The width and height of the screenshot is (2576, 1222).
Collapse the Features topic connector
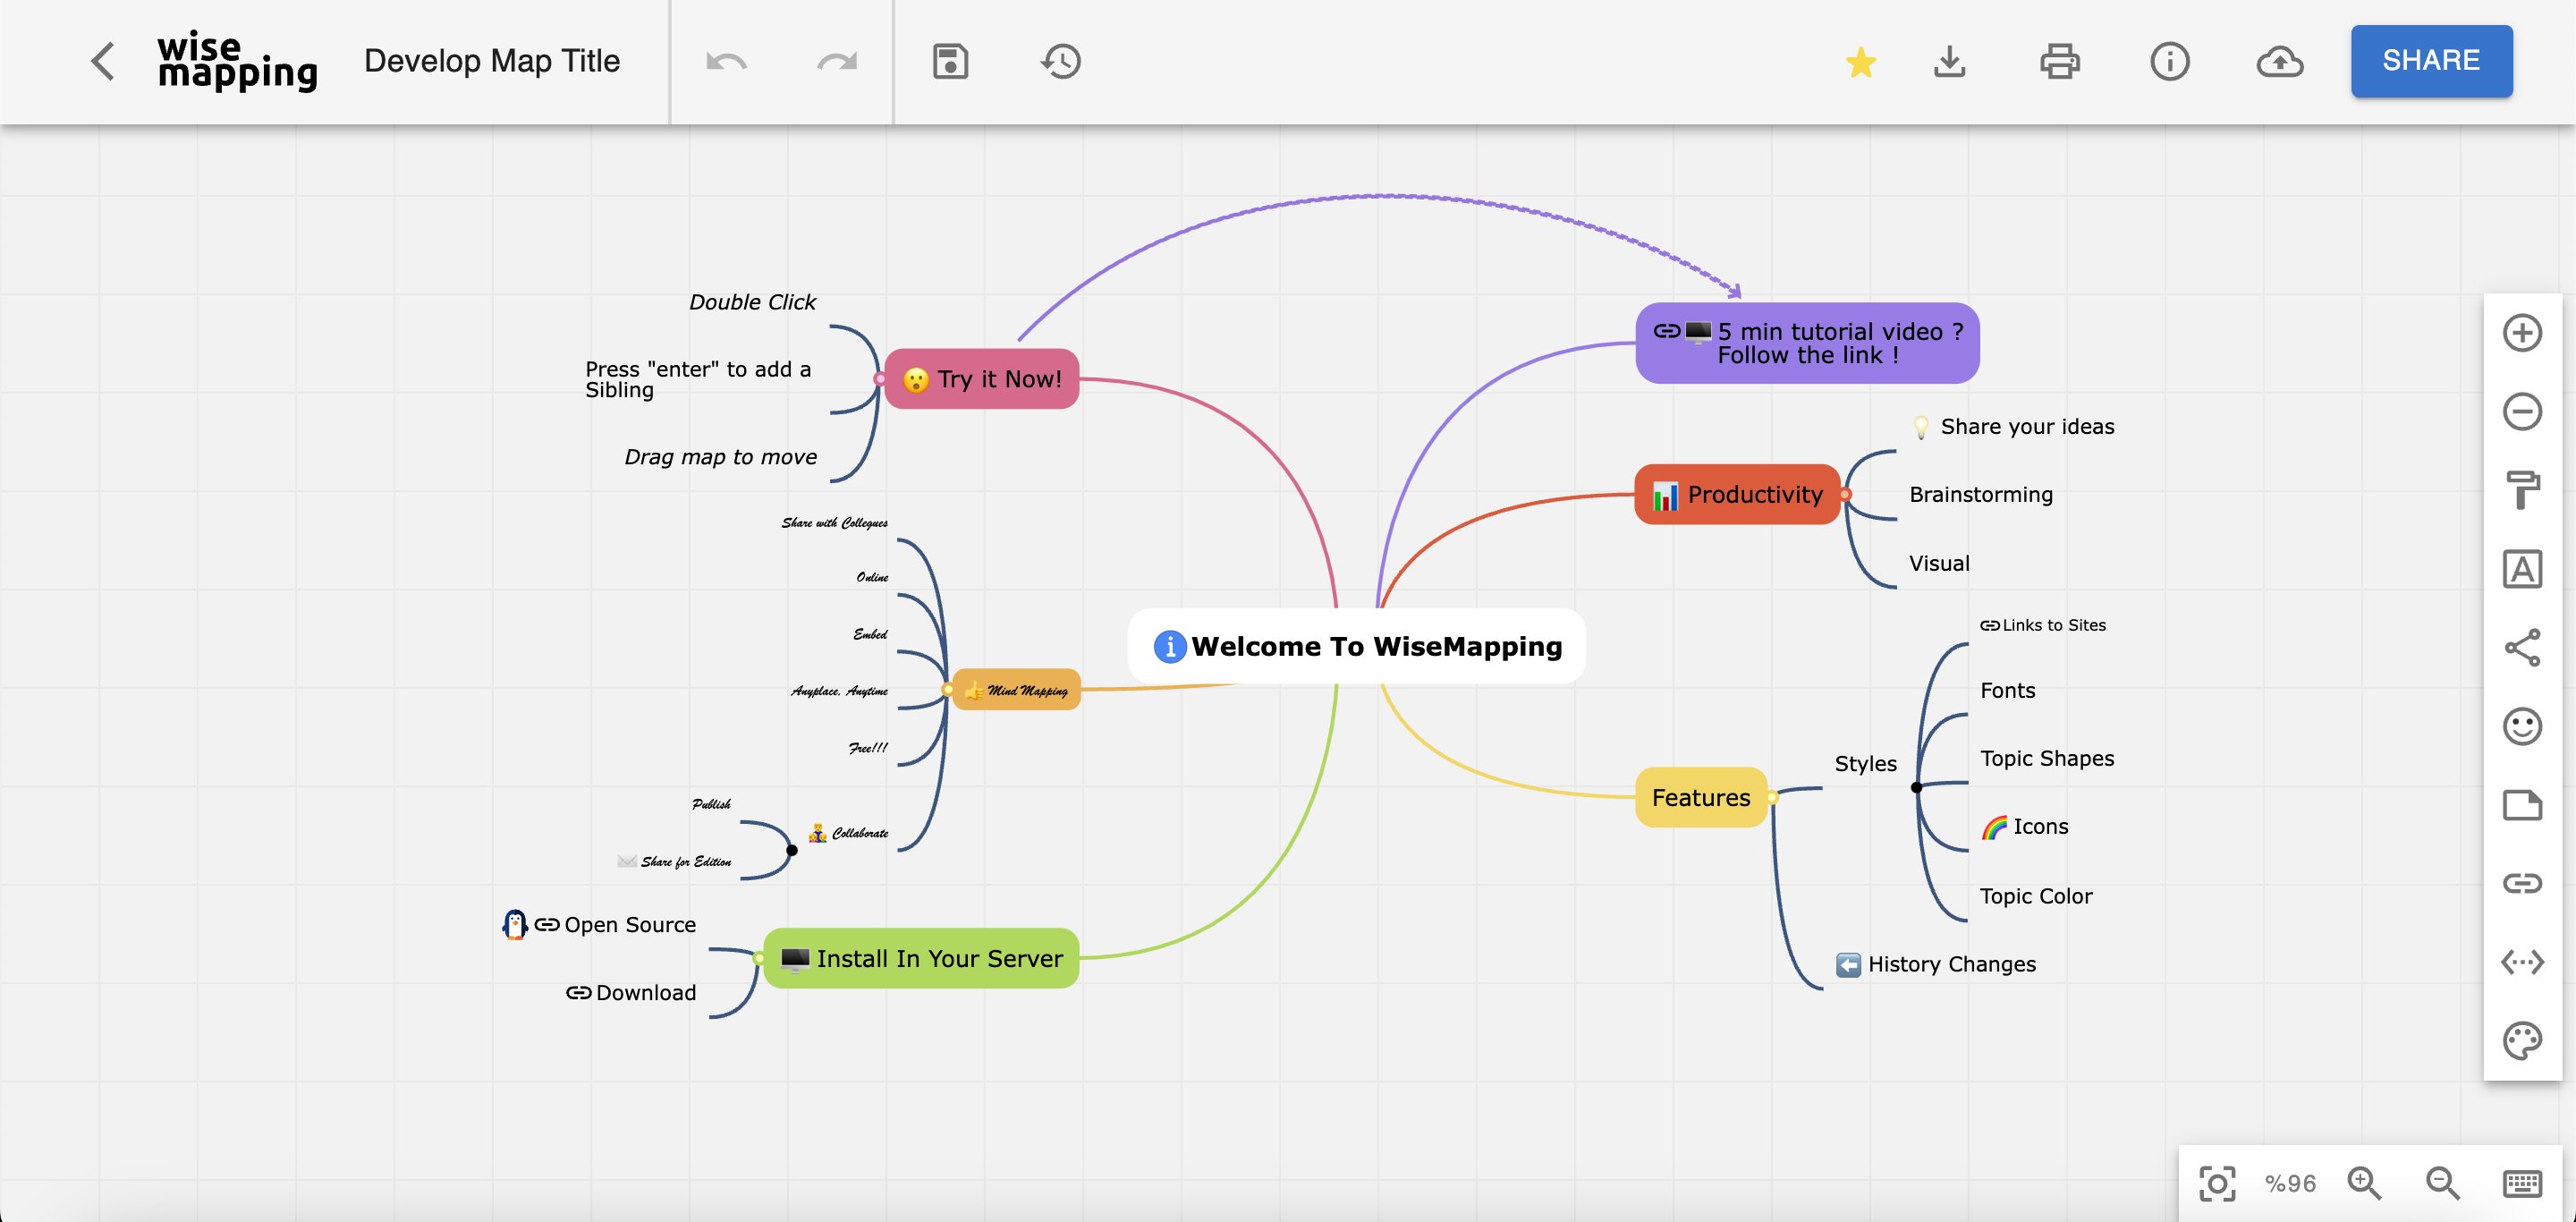pos(1772,797)
